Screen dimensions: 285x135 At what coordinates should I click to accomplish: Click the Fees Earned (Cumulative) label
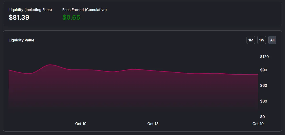[85, 10]
